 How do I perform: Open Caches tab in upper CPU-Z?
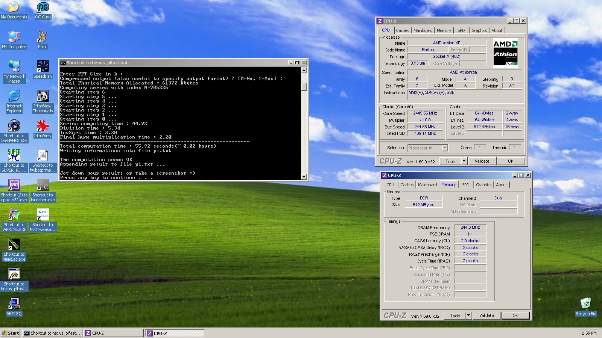pyautogui.click(x=402, y=30)
